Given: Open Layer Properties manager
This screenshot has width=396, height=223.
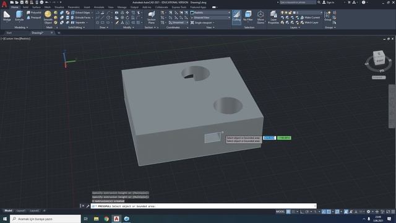Looking at the screenshot, I should 273,17.
